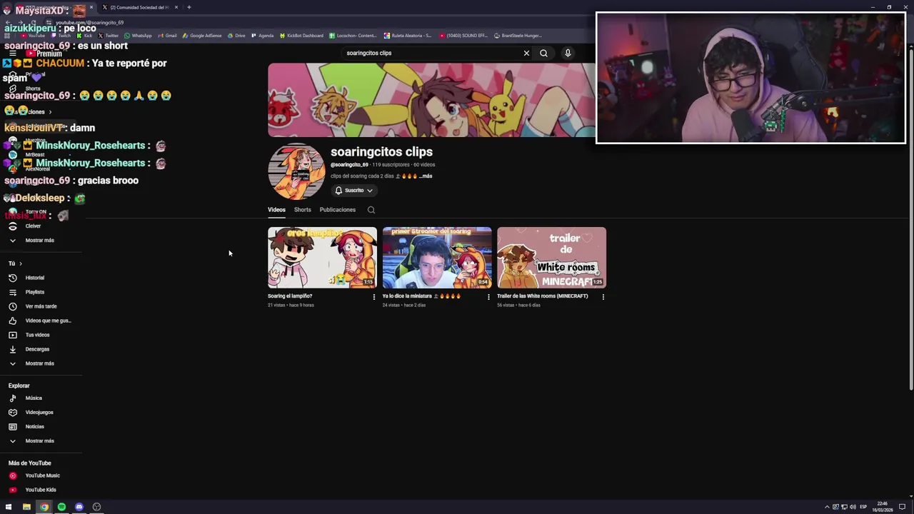Switch to the Comunidad Sociedad browser tab
This screenshot has height=514, width=914.
[x=140, y=7]
